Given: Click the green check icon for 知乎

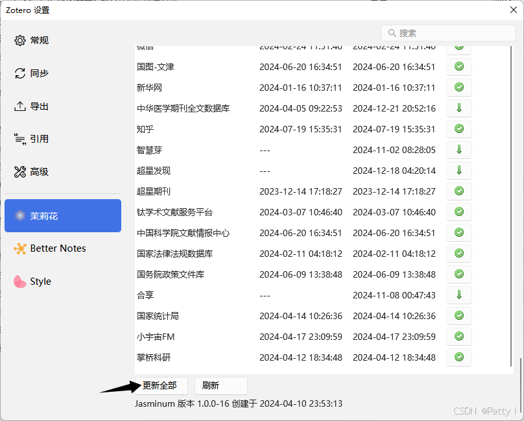Looking at the screenshot, I should (x=459, y=128).
